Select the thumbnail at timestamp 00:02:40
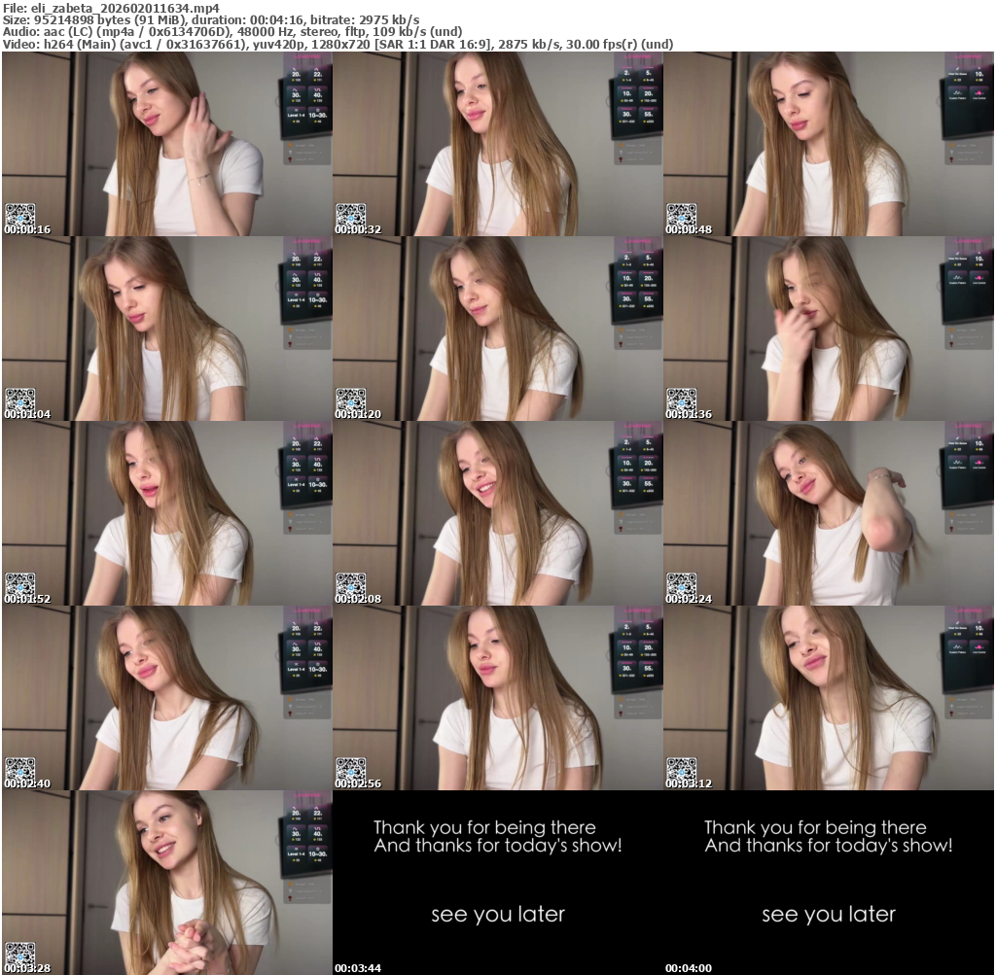This screenshot has height=975, width=996. pos(166,697)
